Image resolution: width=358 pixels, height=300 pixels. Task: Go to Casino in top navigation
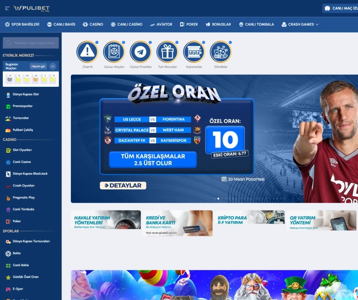click(93, 24)
